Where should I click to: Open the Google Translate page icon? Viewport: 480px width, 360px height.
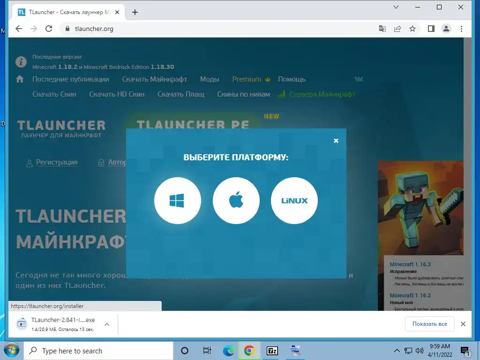(382, 29)
